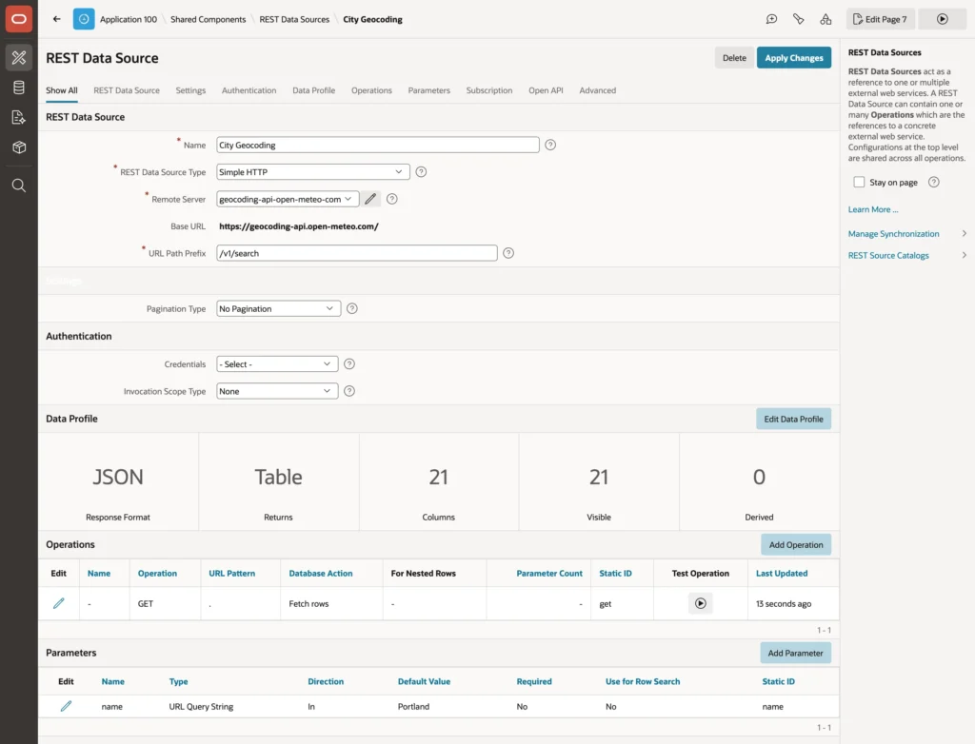Screen dimensions: 975x744
Task: Open Team Development sidebar icon
Action: [19, 117]
